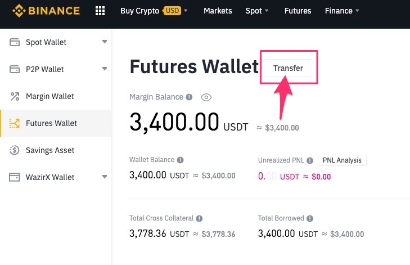Open the apps grid menu icon
This screenshot has height=265, width=410.
[100, 11]
